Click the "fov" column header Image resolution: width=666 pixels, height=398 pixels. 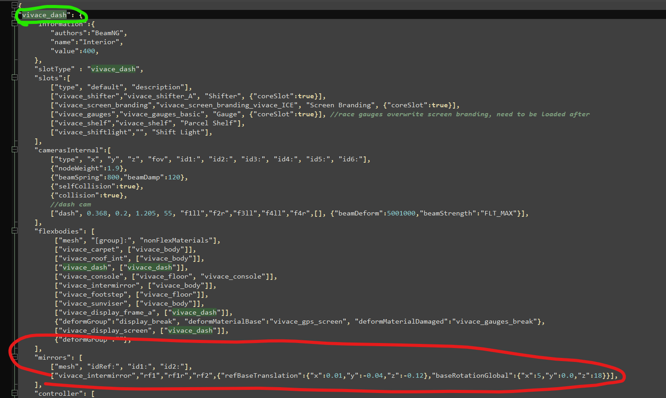click(158, 159)
